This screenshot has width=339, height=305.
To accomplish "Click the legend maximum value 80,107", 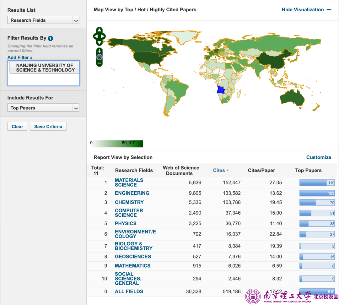I will pos(128,143).
